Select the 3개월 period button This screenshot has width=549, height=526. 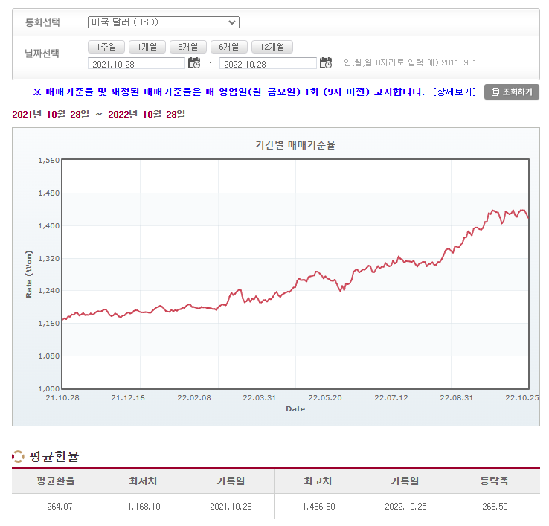click(188, 47)
